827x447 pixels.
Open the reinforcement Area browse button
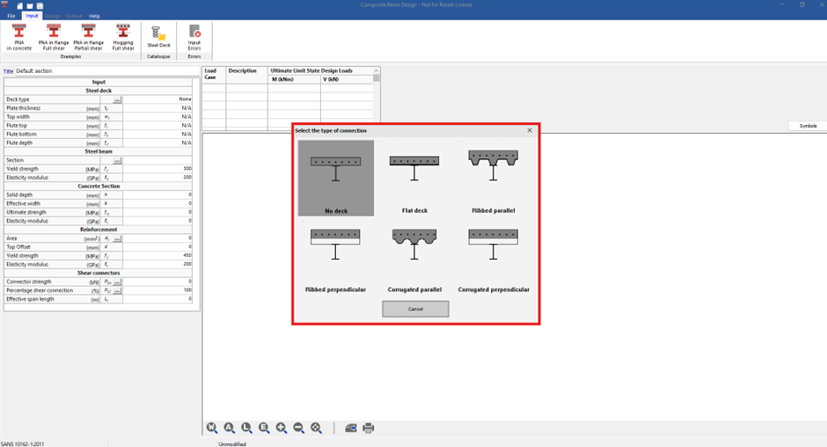point(117,238)
